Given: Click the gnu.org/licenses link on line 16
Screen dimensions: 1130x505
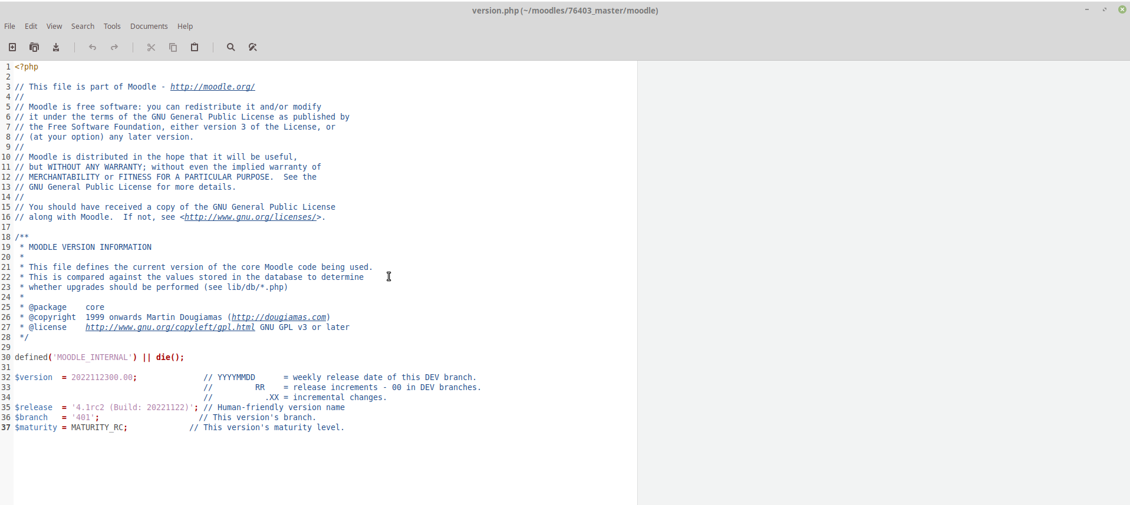Looking at the screenshot, I should point(251,217).
